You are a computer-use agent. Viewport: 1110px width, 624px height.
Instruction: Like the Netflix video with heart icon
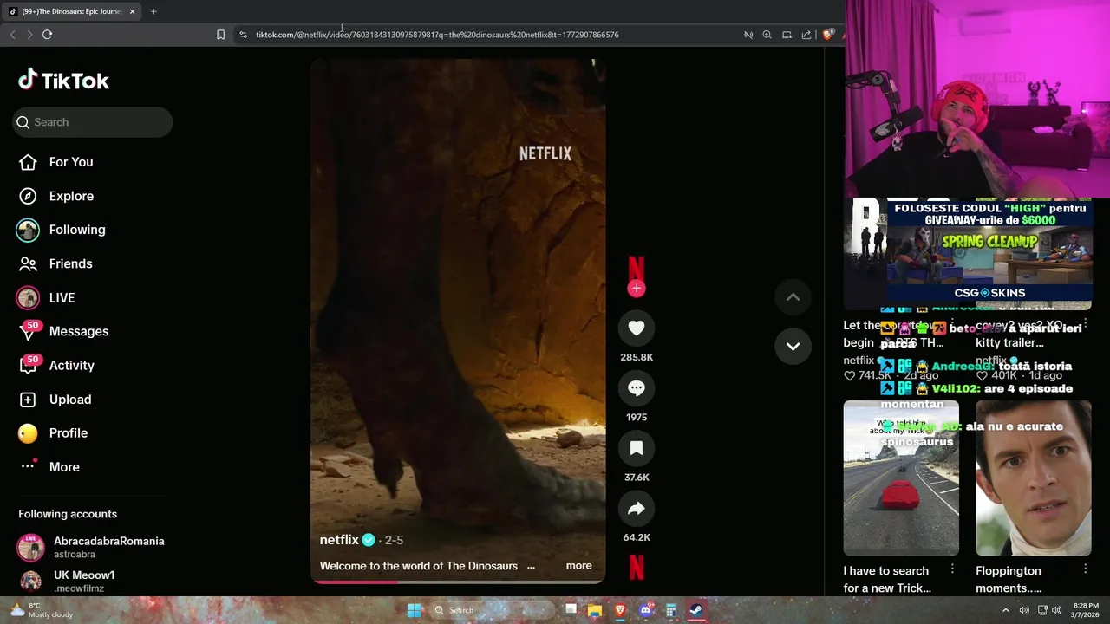[637, 328]
